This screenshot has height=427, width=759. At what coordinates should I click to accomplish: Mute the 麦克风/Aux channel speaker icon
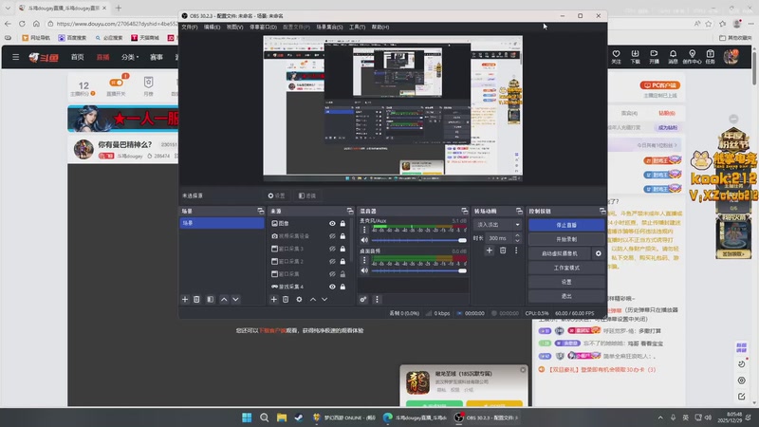364,240
